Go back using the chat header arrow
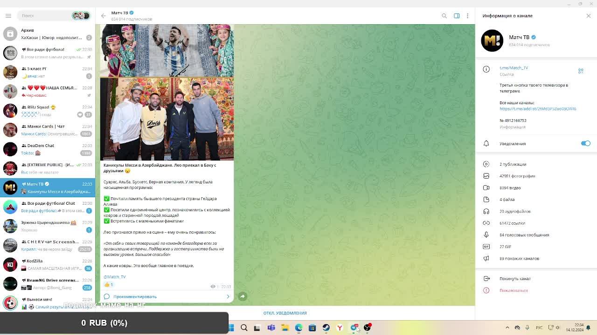Viewport: 597px width, 335px height. 104,16
